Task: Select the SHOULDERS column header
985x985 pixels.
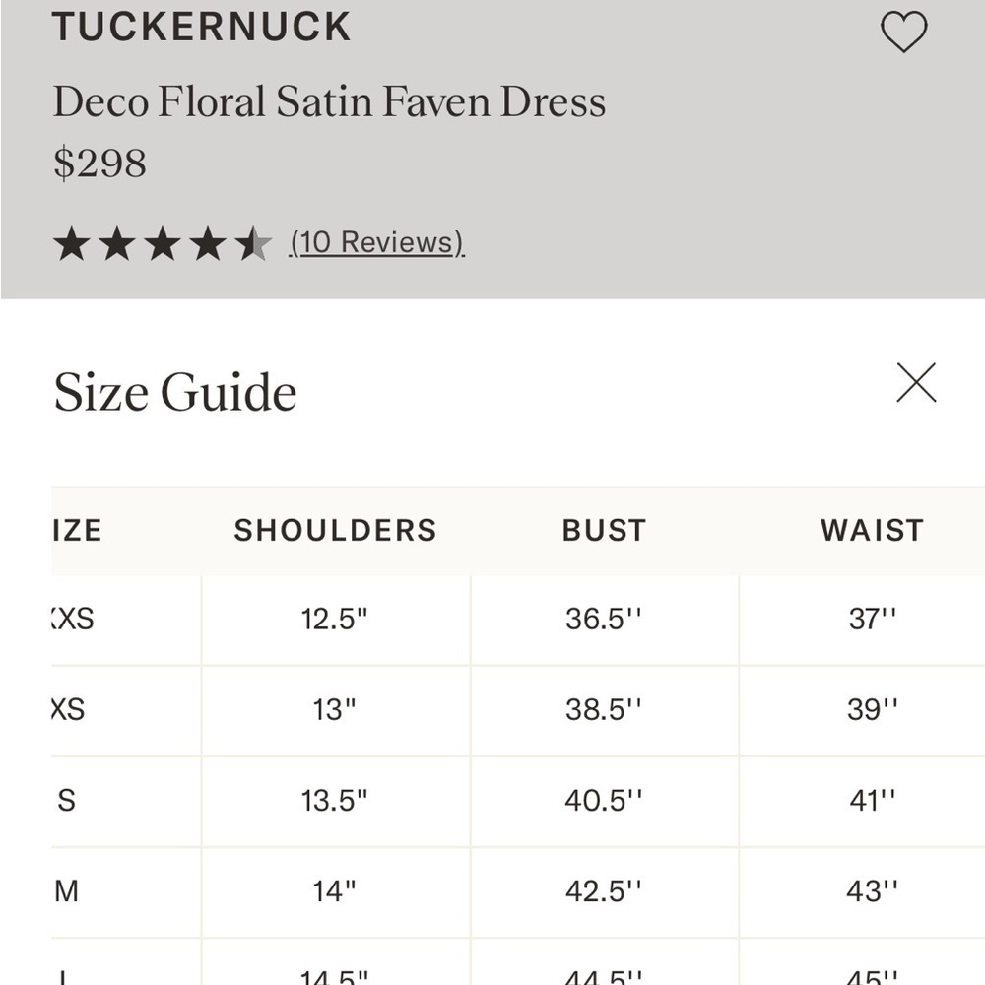Action: (336, 530)
